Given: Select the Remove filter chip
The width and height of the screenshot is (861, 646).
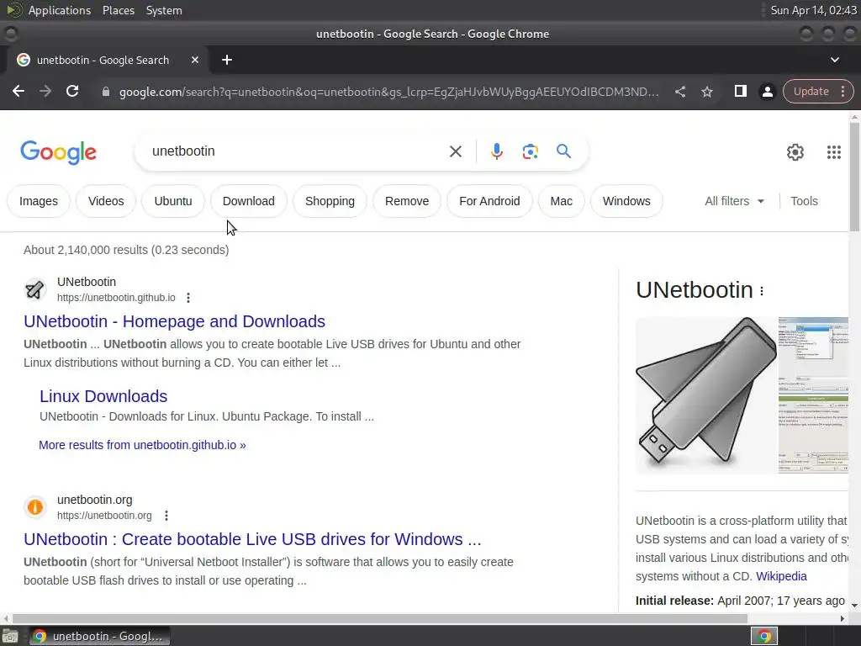Looking at the screenshot, I should pyautogui.click(x=407, y=201).
